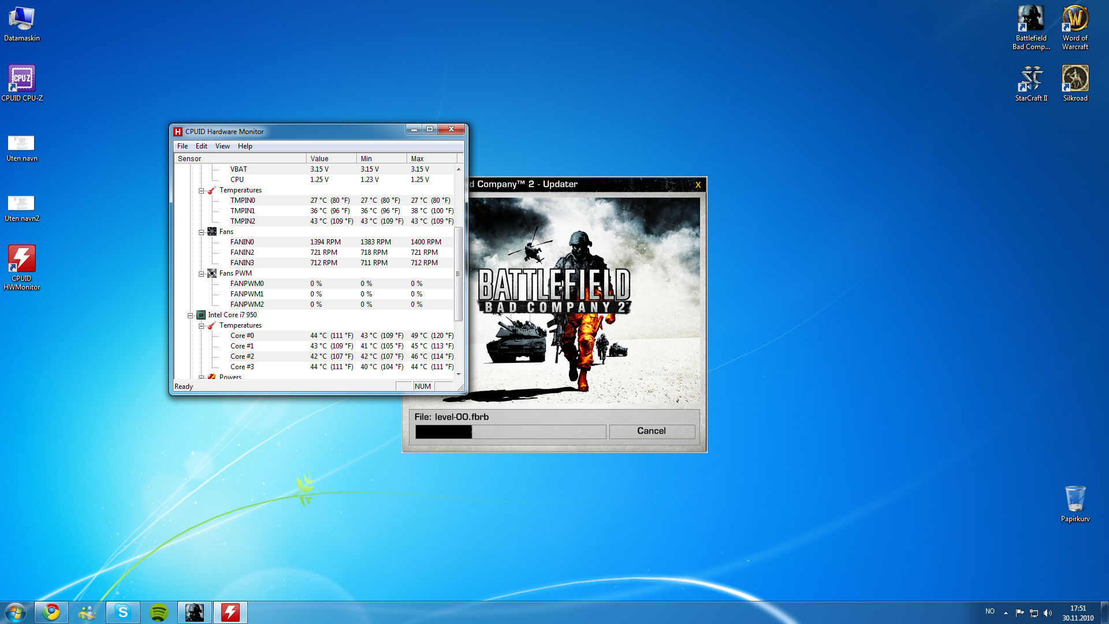This screenshot has height=624, width=1109.
Task: Click the updater download progress bar
Action: click(x=511, y=432)
